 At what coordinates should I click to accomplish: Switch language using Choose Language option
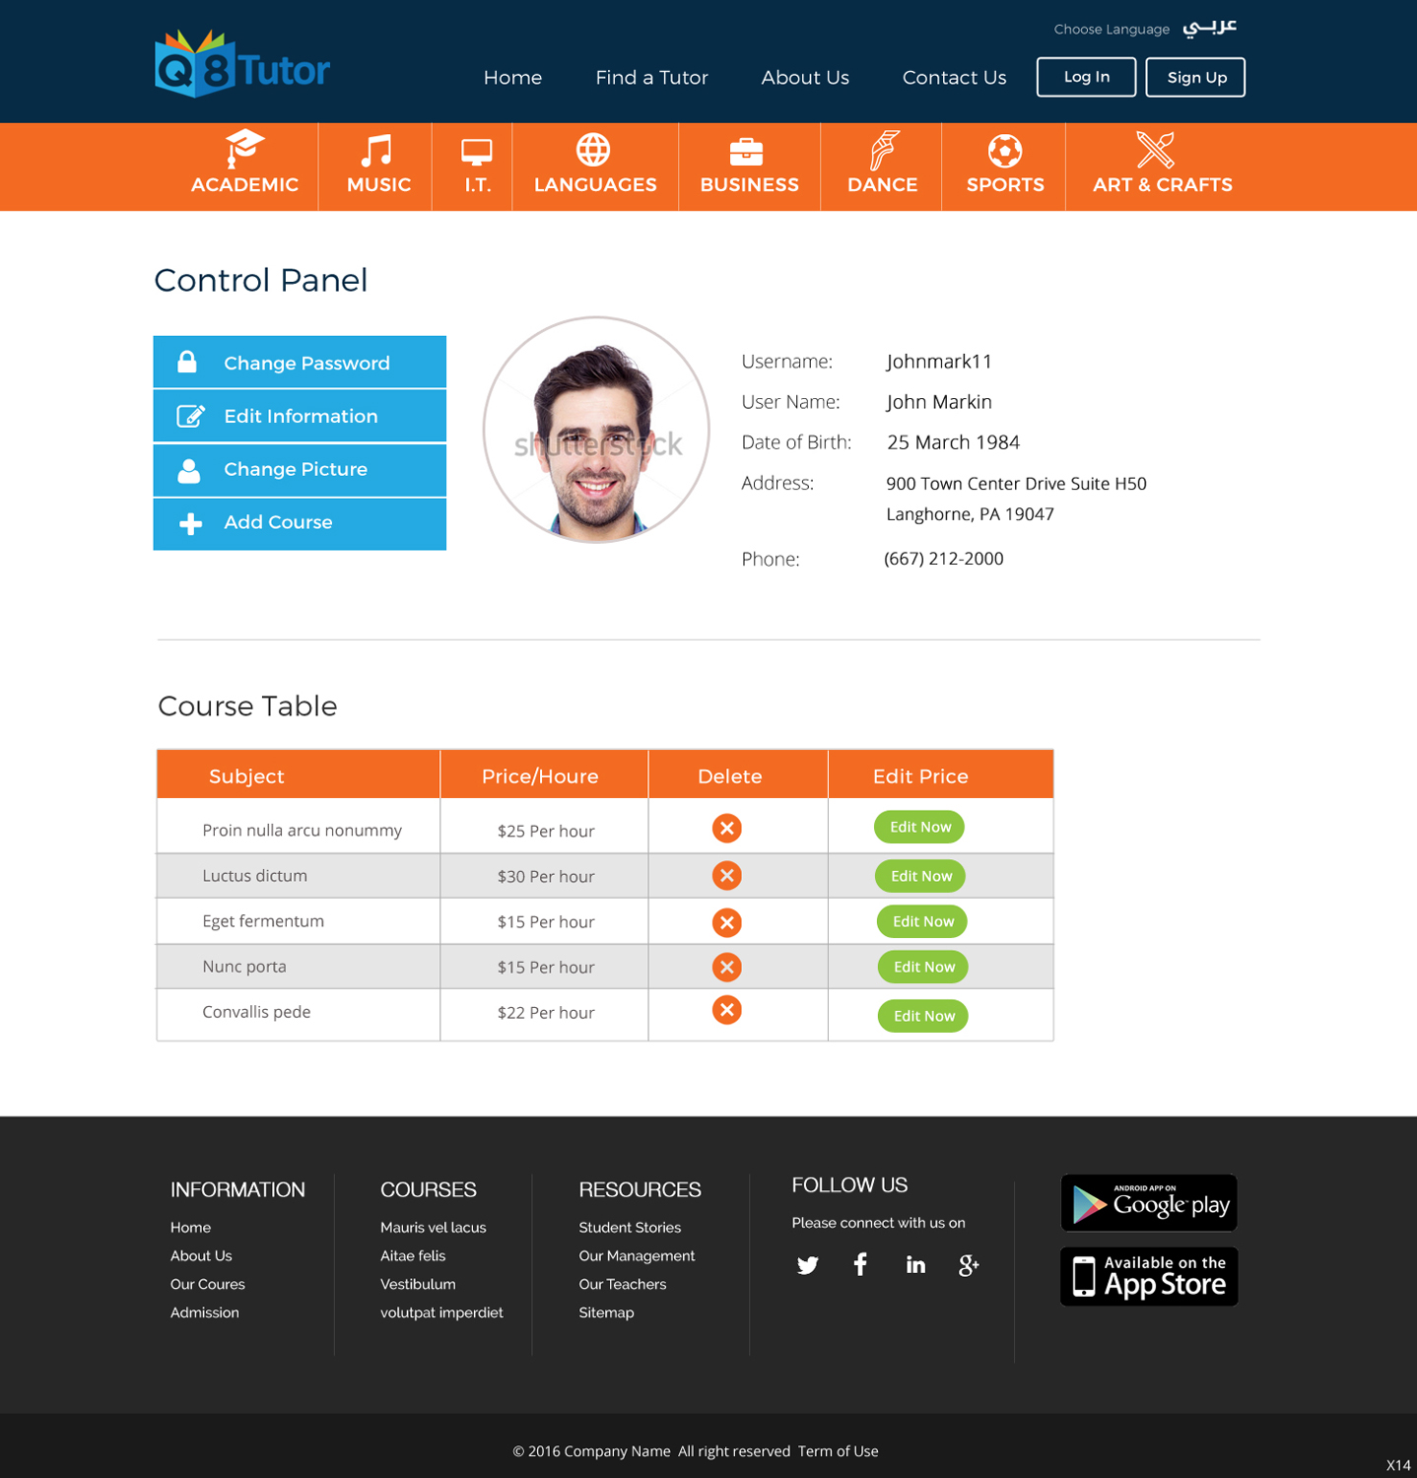pyautogui.click(x=1111, y=29)
